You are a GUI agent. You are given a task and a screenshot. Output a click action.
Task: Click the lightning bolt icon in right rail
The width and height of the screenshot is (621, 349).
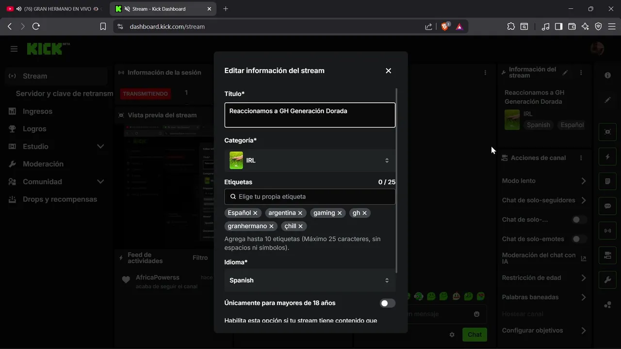[607, 157]
